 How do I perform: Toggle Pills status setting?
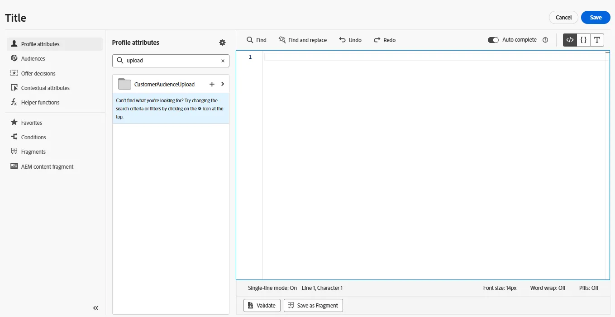click(x=589, y=288)
